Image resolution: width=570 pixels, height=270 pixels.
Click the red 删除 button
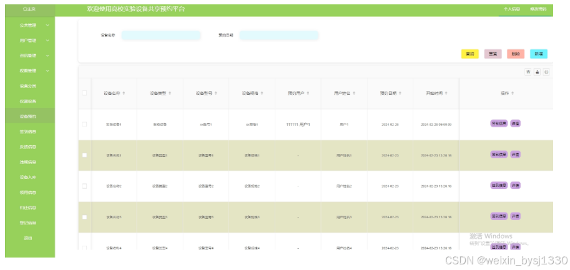click(x=516, y=54)
